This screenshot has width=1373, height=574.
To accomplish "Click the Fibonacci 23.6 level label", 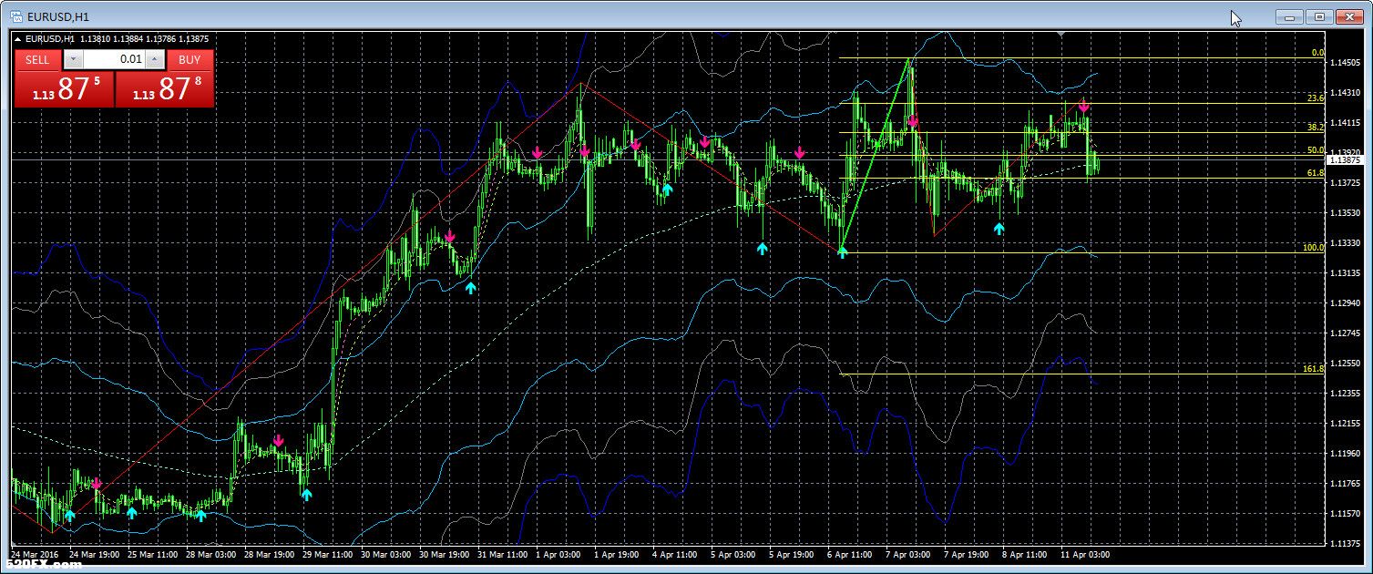I will pyautogui.click(x=1315, y=97).
